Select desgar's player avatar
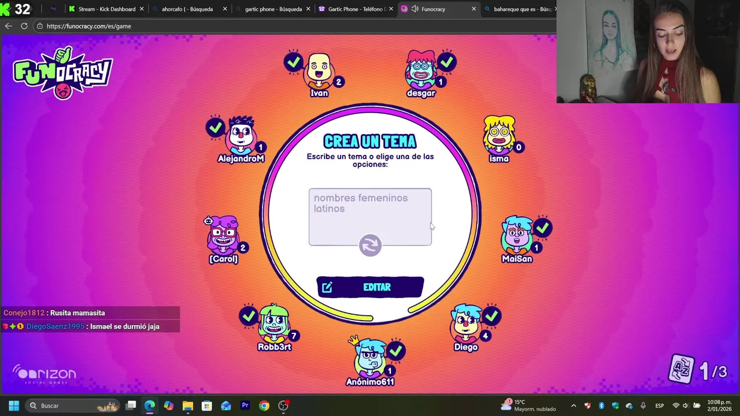 (x=421, y=70)
